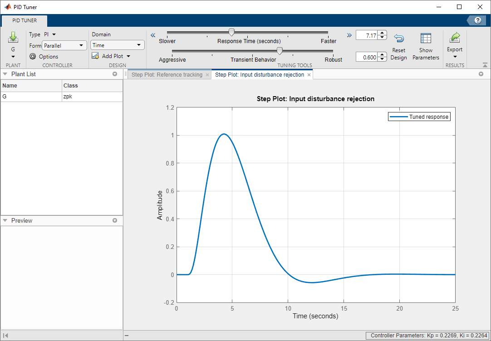The height and width of the screenshot is (341, 491).
Task: Click the Transient Behavior value field 0.600
Action: pos(366,57)
